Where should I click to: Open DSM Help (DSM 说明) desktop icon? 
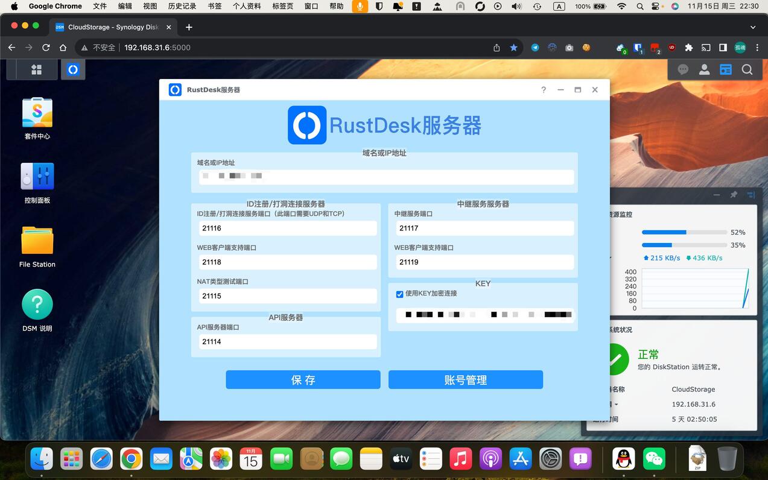coord(37,311)
